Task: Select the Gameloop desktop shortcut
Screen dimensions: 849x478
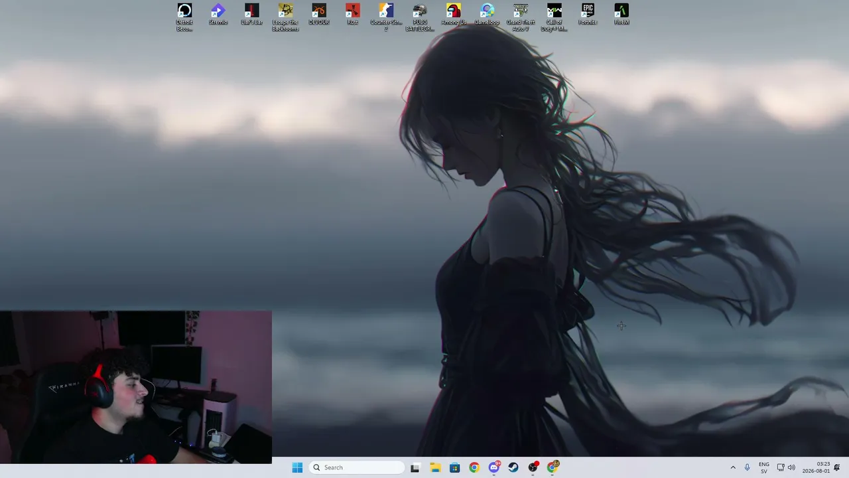Action: tap(487, 15)
